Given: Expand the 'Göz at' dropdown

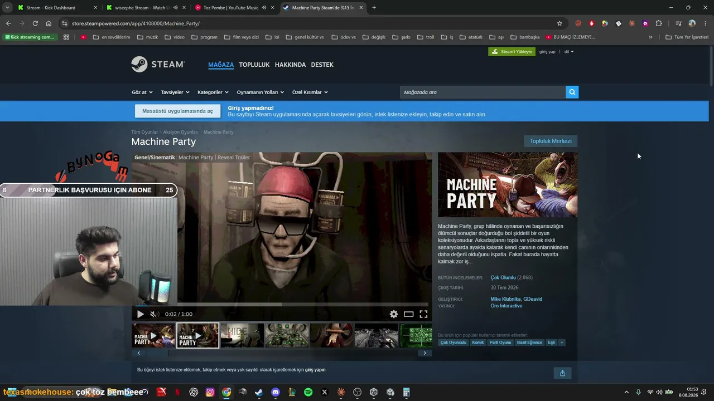Looking at the screenshot, I should [142, 92].
